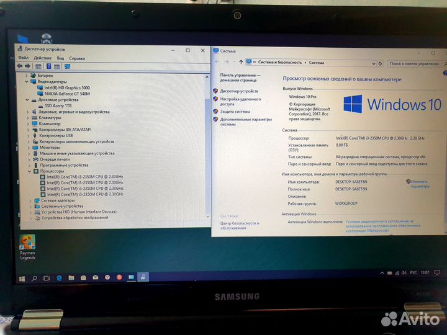Collapse the Процессоры node

[29, 171]
